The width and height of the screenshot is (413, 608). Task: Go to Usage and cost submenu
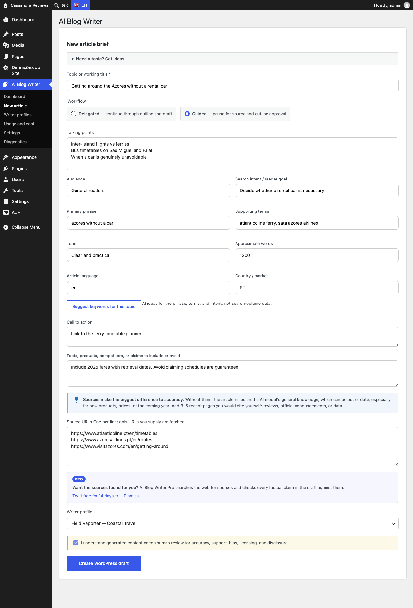(x=19, y=124)
